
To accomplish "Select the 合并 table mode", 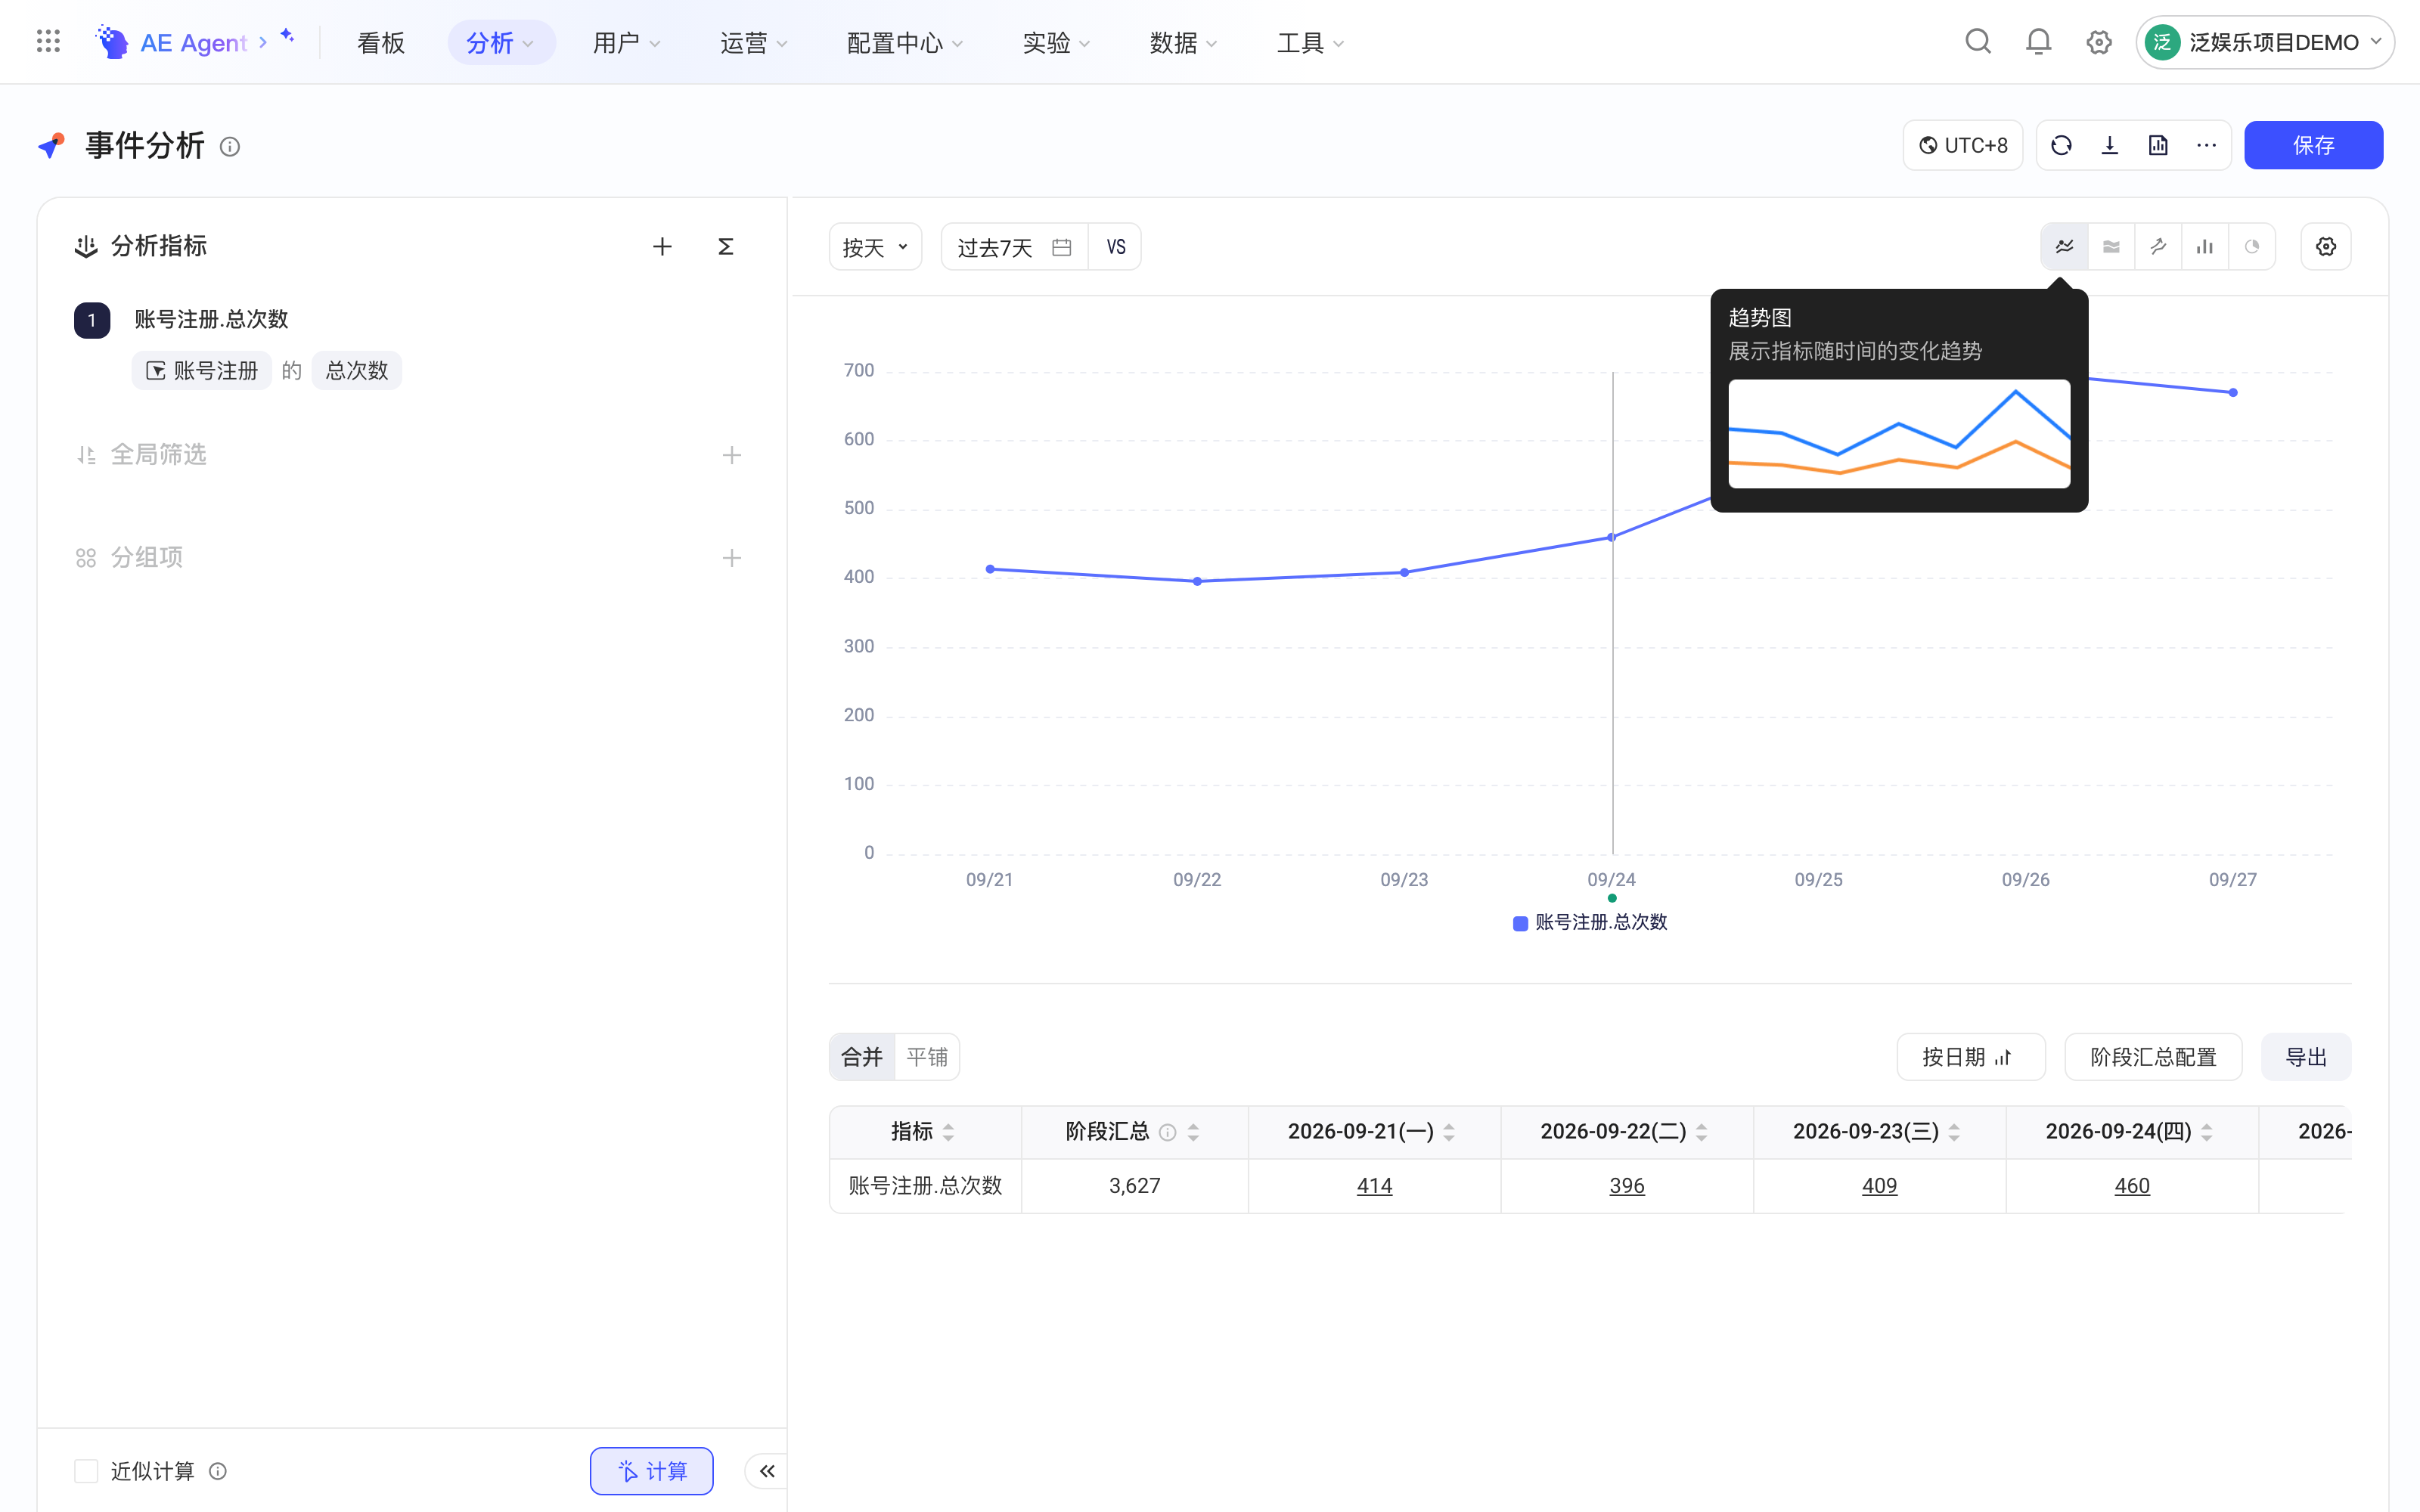I will (x=862, y=1057).
